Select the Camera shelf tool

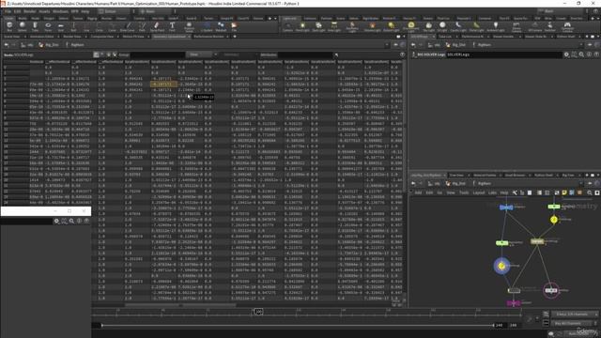(287, 26)
